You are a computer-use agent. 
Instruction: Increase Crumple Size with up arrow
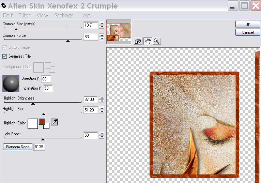(x=102, y=24)
